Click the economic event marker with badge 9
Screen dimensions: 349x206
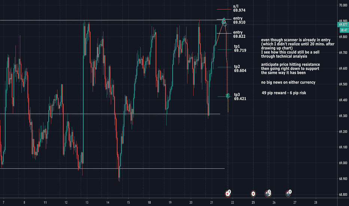point(228,193)
